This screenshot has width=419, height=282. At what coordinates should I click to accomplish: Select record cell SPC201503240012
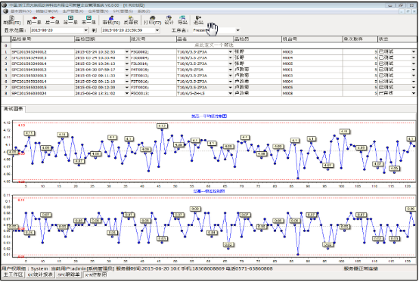(42, 52)
